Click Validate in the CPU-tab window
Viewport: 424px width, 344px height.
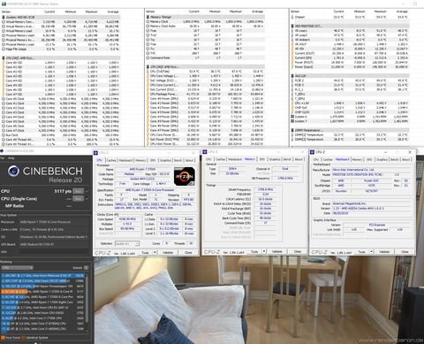(x=168, y=252)
